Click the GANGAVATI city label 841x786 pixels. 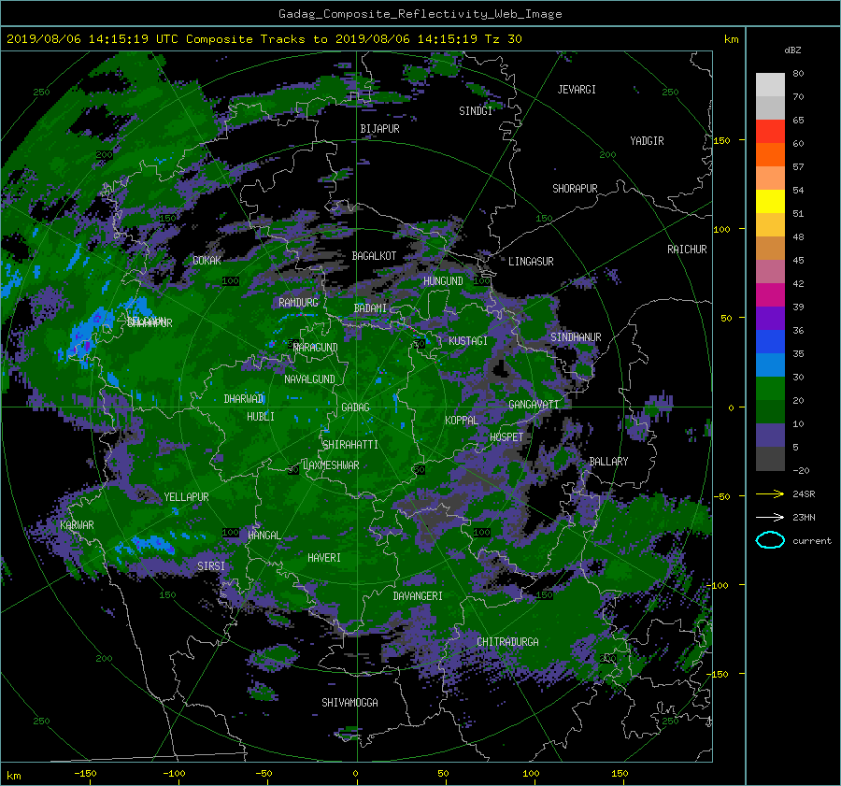[x=534, y=405]
